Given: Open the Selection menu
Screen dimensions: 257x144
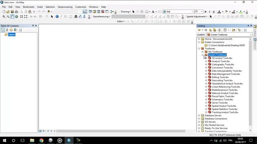Looking at the screenshot, I should (x=50, y=7).
